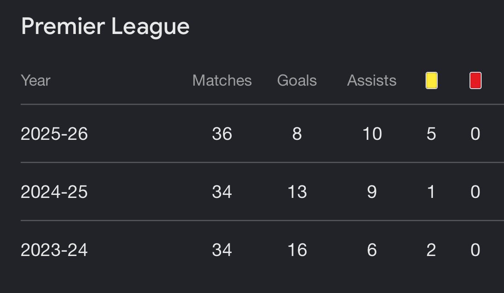Click the 13 goals value for 2024-25
The width and height of the screenshot is (504, 293).
297,192
